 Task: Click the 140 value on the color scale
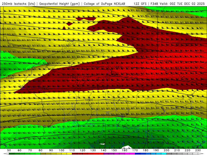[103, 150]
